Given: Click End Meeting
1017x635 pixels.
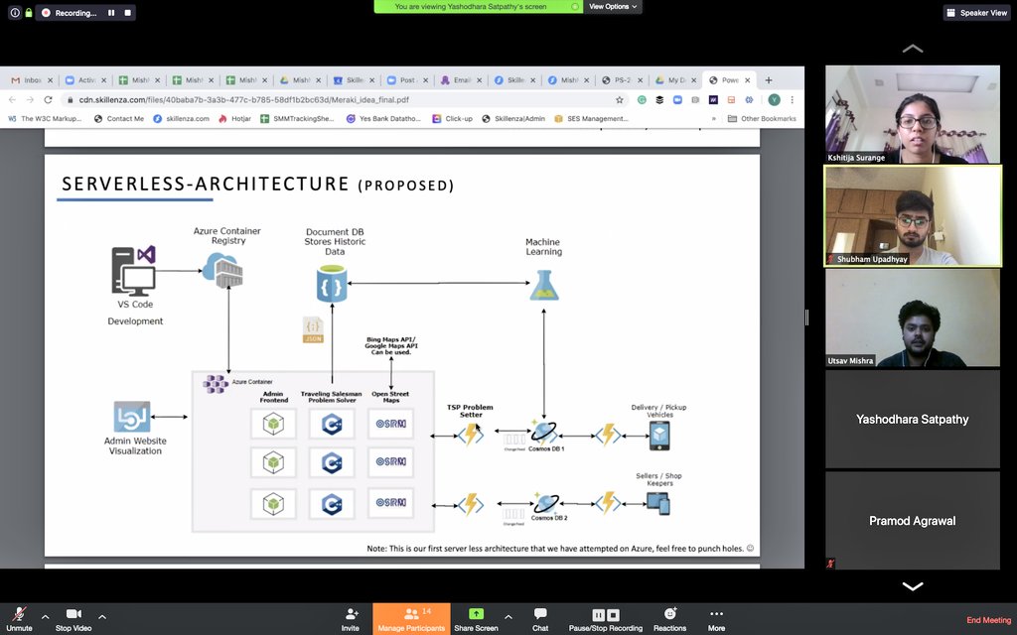Looking at the screenshot, I should point(988,620).
